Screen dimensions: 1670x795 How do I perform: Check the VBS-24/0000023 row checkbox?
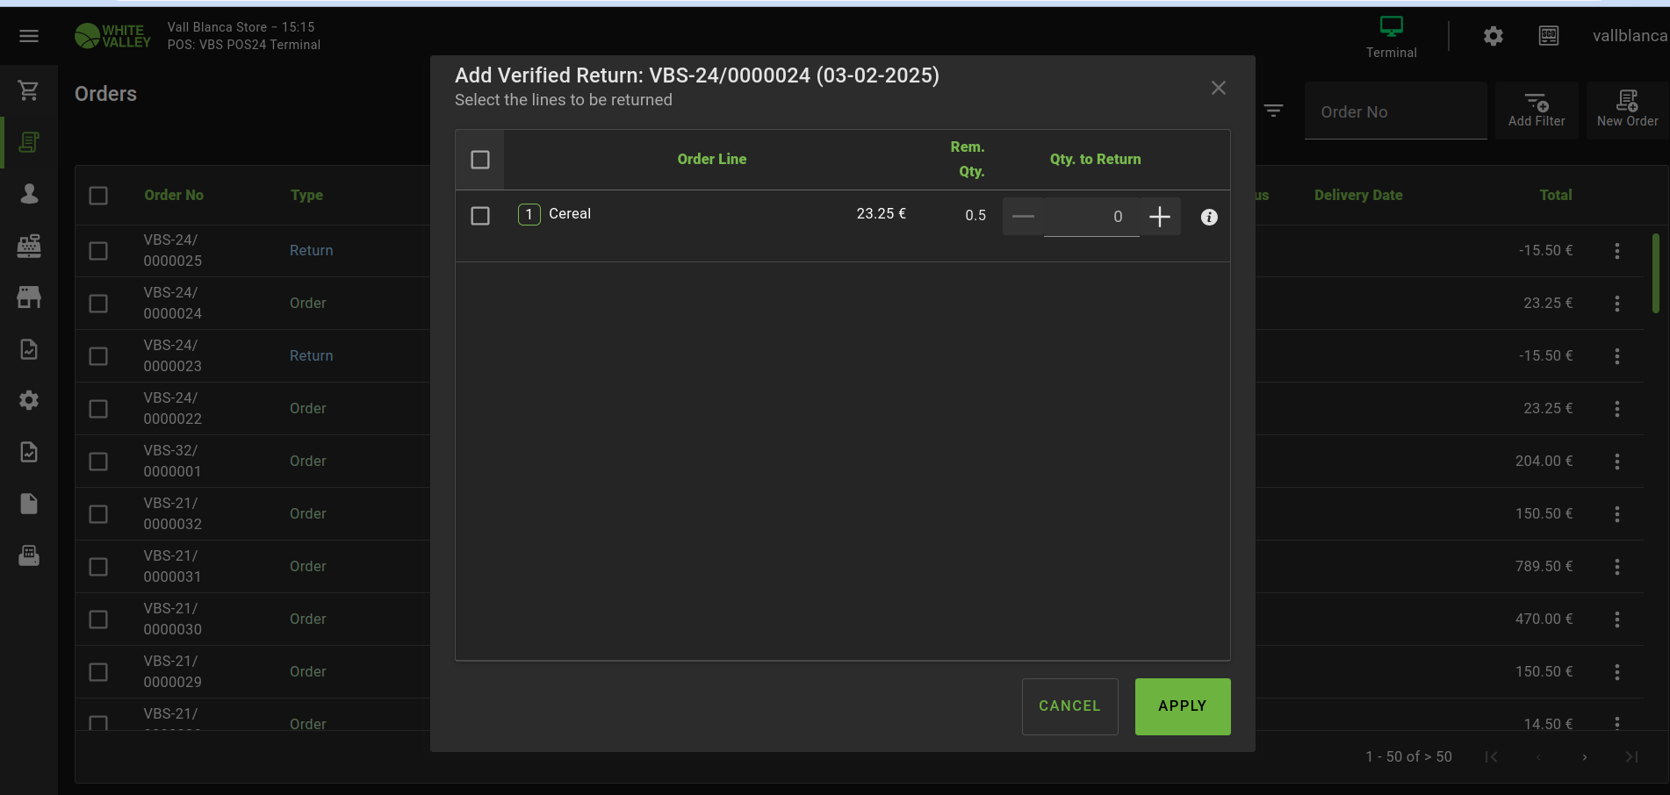(x=98, y=356)
